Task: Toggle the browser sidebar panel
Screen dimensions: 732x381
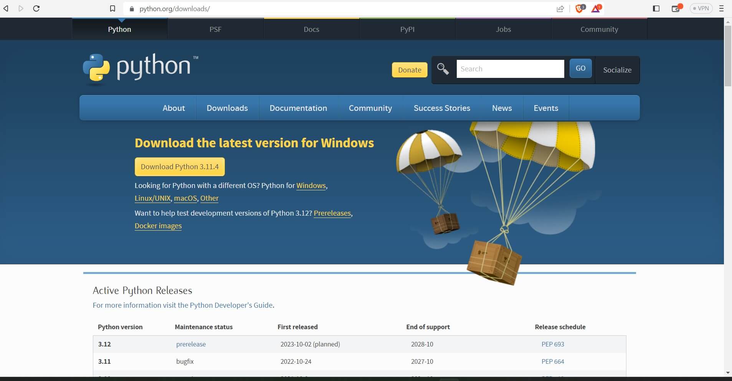Action: click(657, 8)
